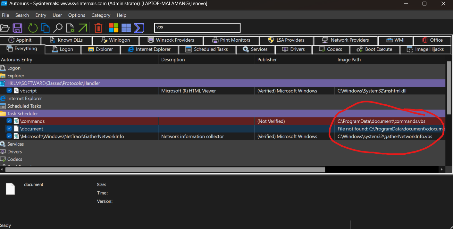Screen dimensions: 453x229
Task: Switch to the Scheduled Tasks tab
Action: pos(207,49)
